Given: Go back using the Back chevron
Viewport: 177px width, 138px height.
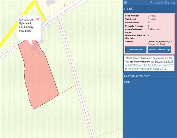Looking at the screenshot, I should 125,9.
